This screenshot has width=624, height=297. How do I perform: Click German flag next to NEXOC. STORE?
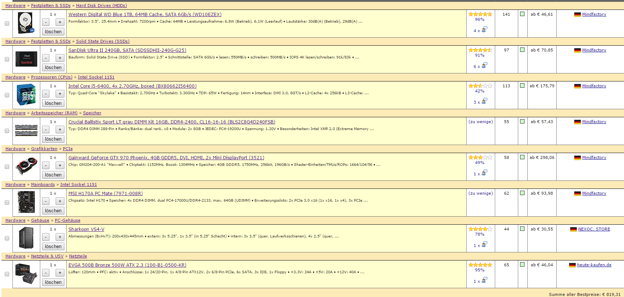click(x=573, y=229)
